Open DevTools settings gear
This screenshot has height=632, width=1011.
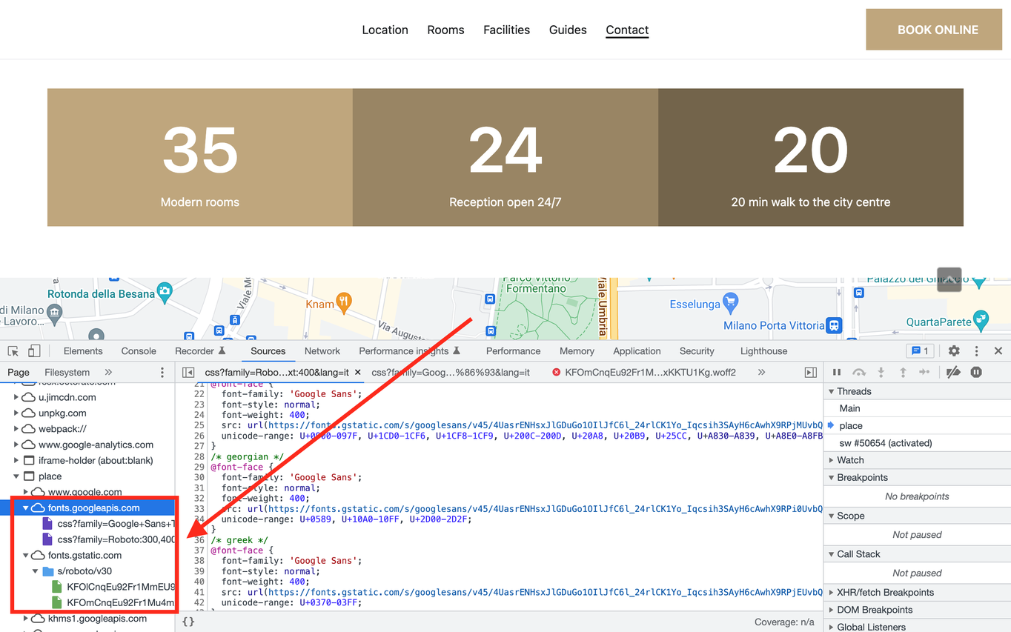[954, 351]
